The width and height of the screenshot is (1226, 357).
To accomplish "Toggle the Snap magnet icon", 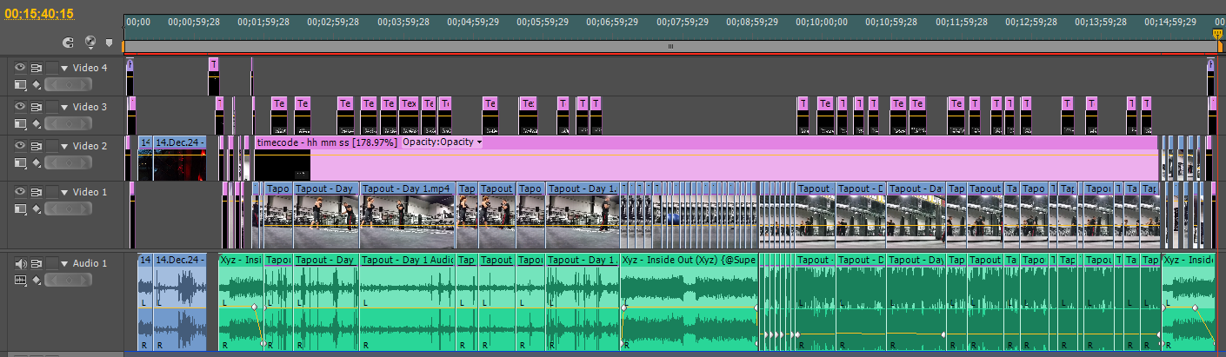I will click(69, 42).
